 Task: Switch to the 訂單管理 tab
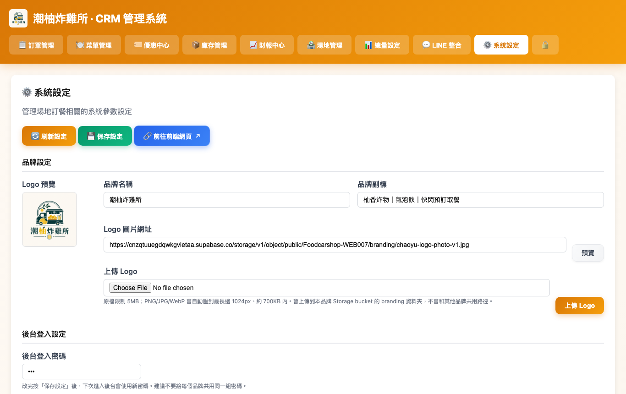(x=36, y=45)
